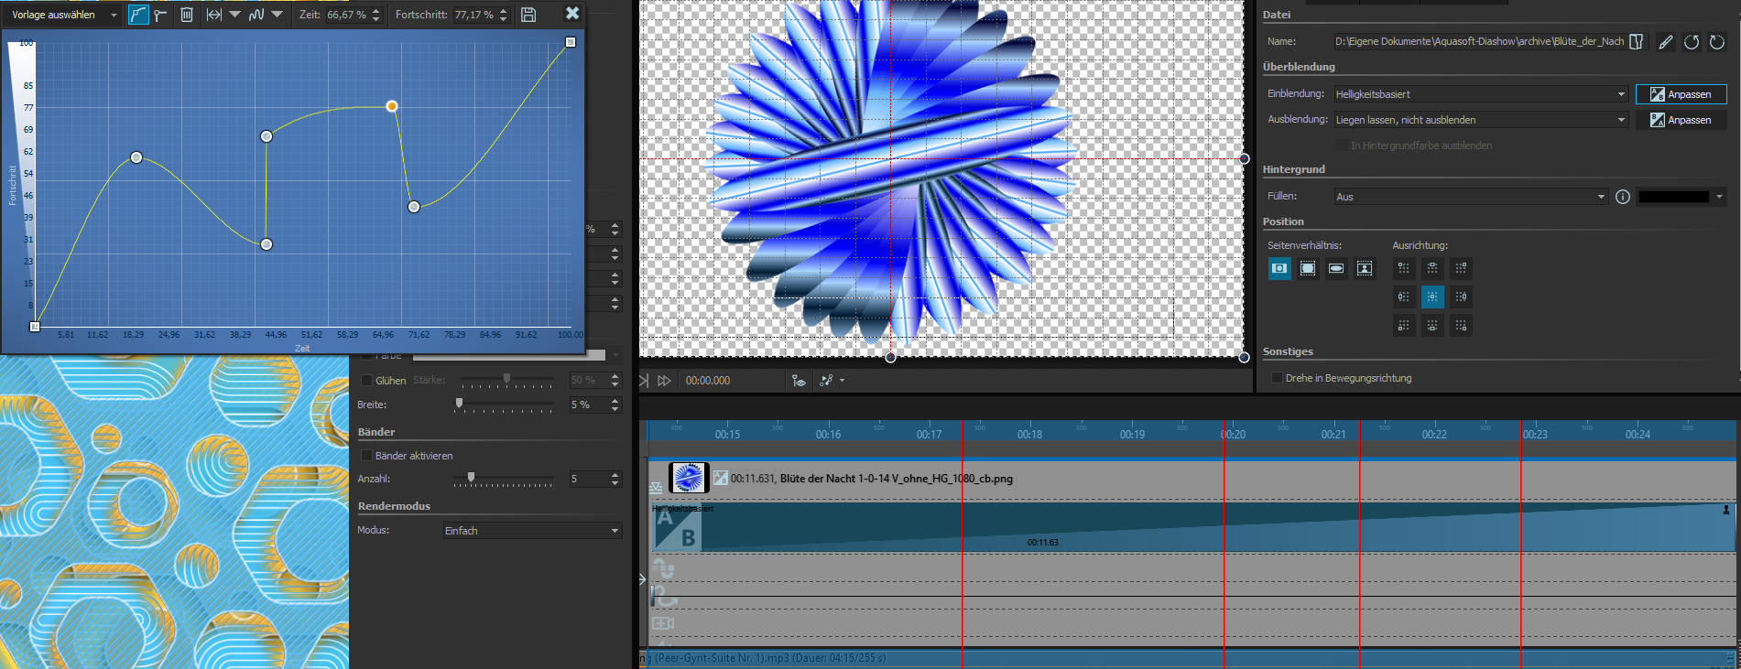Select the centered alignment icon under Ausrichtung
Viewport: 1741px width, 669px height.
pyautogui.click(x=1432, y=297)
